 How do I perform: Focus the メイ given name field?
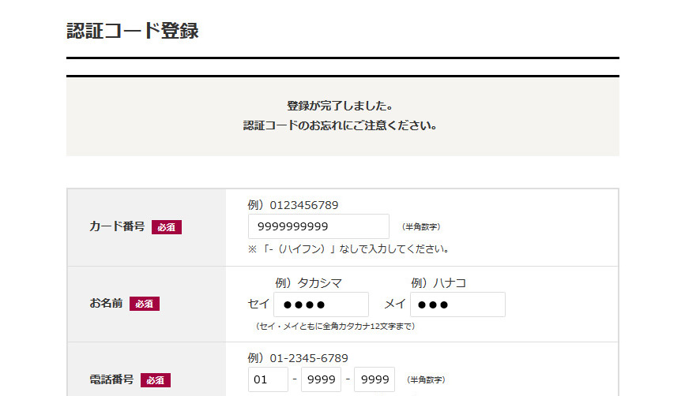click(457, 304)
